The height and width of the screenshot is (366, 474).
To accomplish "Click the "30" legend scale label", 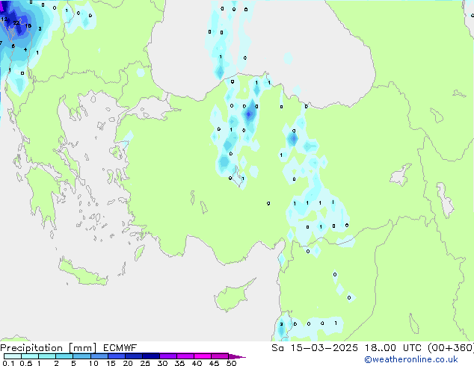I will tap(162, 363).
